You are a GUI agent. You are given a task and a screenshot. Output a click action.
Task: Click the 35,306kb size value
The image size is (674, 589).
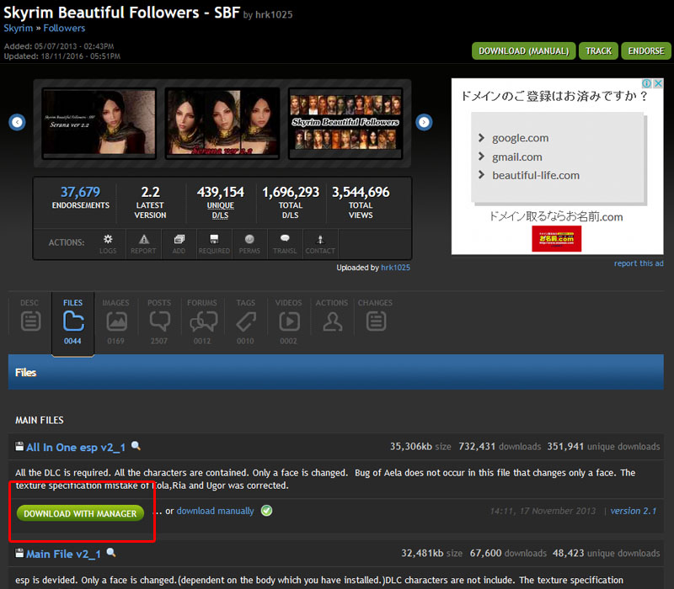tap(411, 447)
